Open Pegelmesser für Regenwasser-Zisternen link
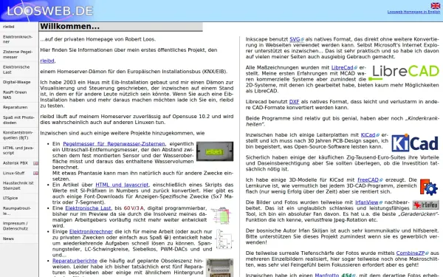The width and height of the screenshot is (443, 277). coord(114,144)
